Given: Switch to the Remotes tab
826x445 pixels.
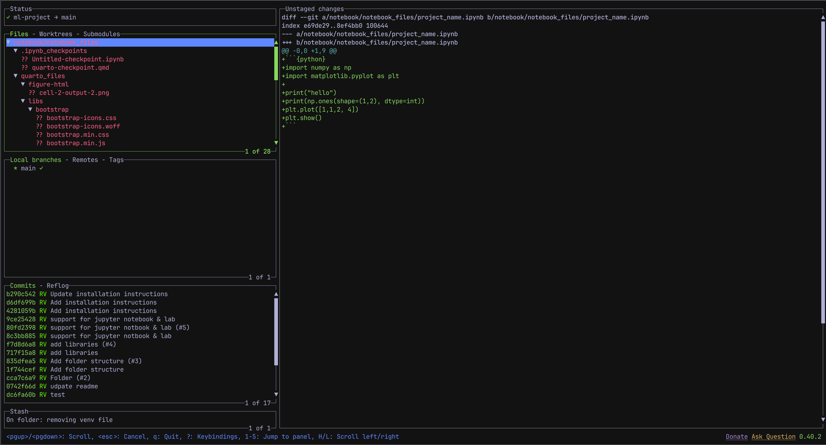Looking at the screenshot, I should 85,160.
